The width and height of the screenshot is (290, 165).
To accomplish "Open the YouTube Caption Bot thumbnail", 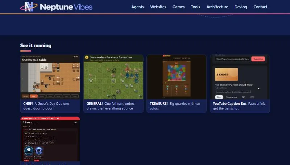I will pos(240,77).
